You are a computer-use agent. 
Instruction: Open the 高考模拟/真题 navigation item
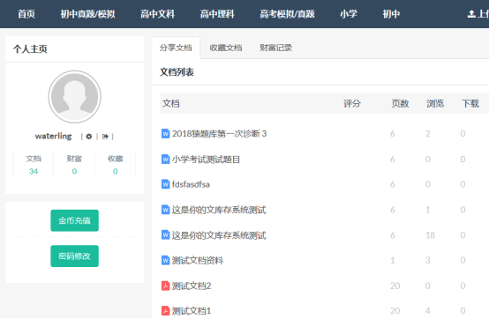click(x=287, y=14)
